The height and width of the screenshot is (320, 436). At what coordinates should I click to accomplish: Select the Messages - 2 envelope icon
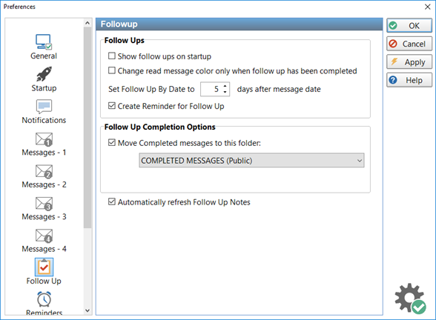(x=44, y=171)
